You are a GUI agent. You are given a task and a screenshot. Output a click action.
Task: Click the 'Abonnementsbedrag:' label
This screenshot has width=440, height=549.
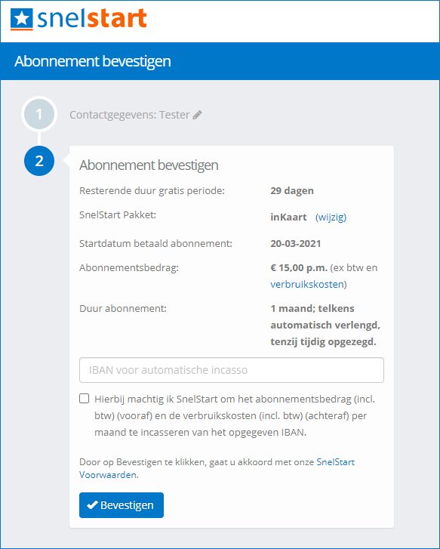click(129, 268)
